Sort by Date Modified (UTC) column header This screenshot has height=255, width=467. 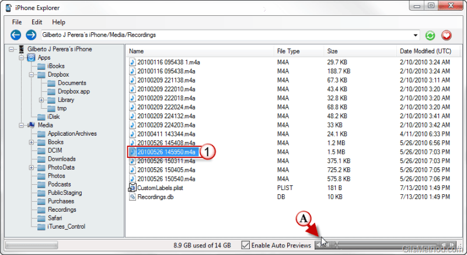point(428,51)
